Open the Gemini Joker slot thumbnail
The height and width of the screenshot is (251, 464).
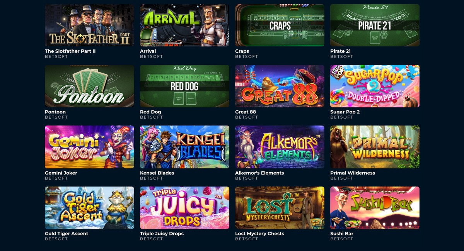pos(89,147)
